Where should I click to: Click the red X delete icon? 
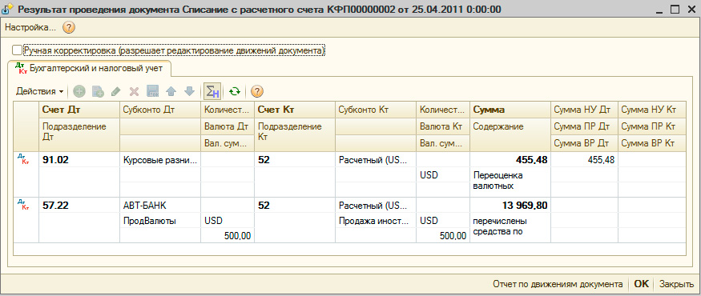tap(134, 91)
